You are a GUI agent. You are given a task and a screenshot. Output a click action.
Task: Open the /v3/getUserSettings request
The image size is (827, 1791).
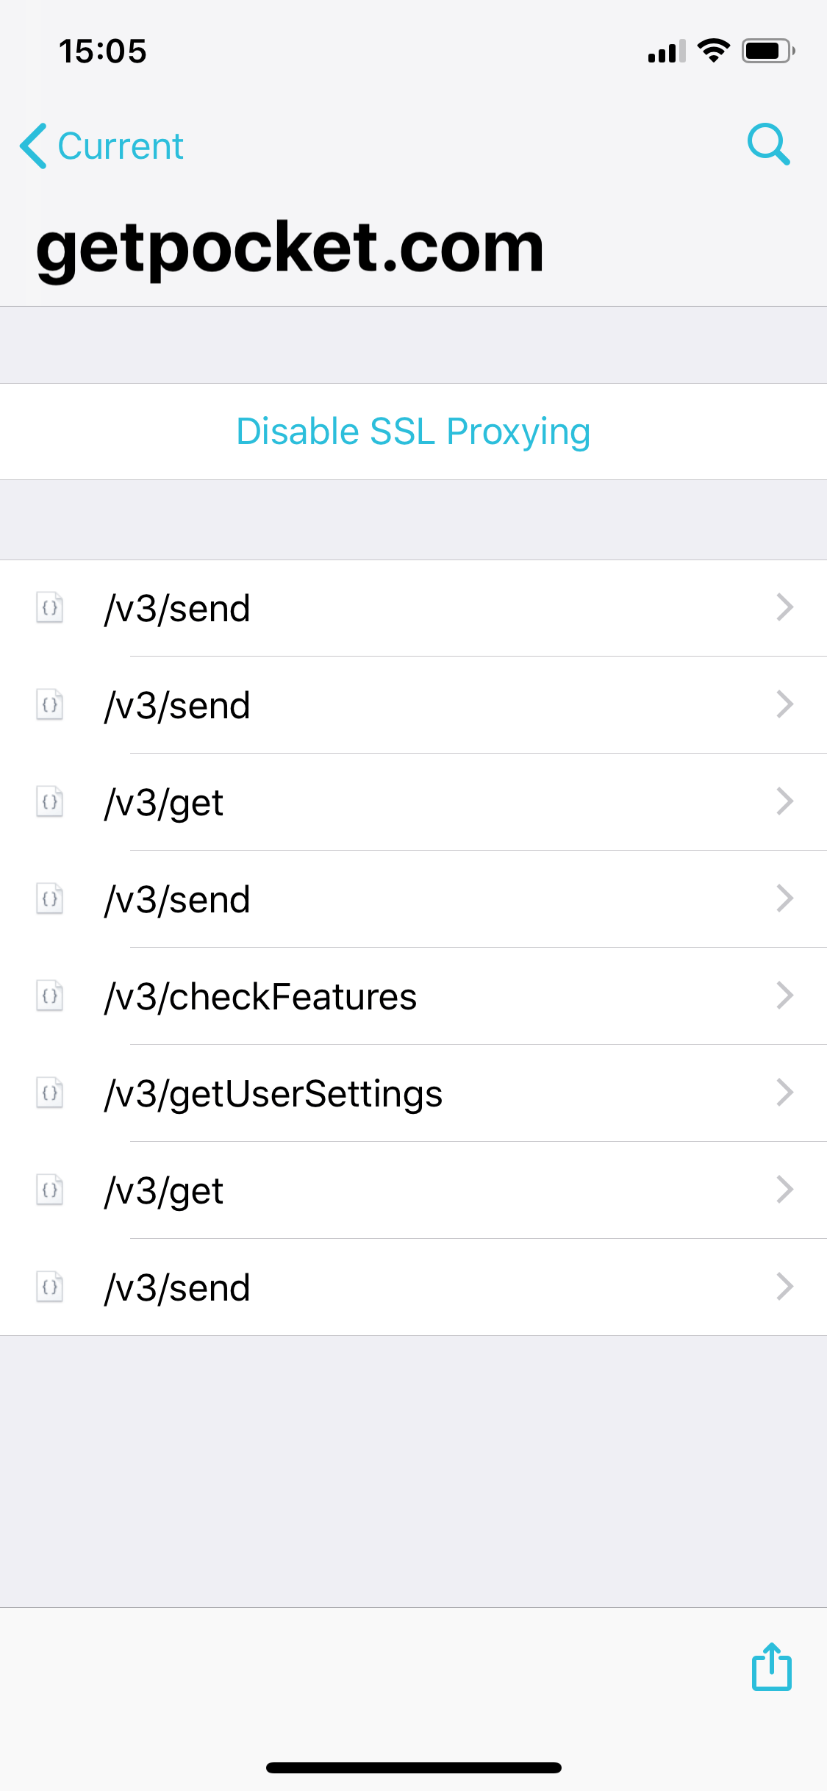pyautogui.click(x=413, y=1093)
